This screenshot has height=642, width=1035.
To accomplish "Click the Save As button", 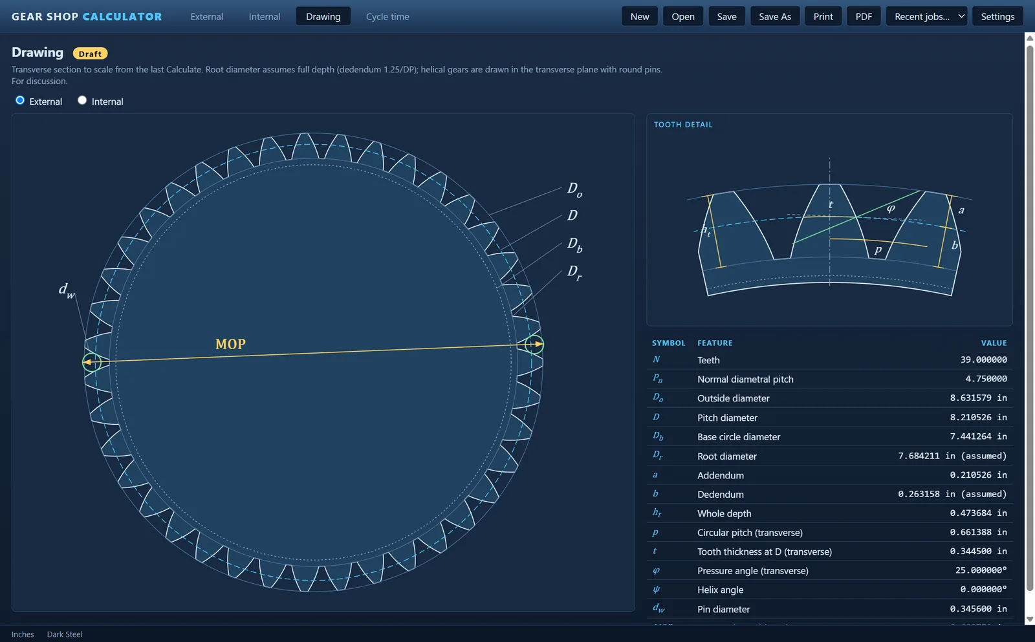I will 775,16.
